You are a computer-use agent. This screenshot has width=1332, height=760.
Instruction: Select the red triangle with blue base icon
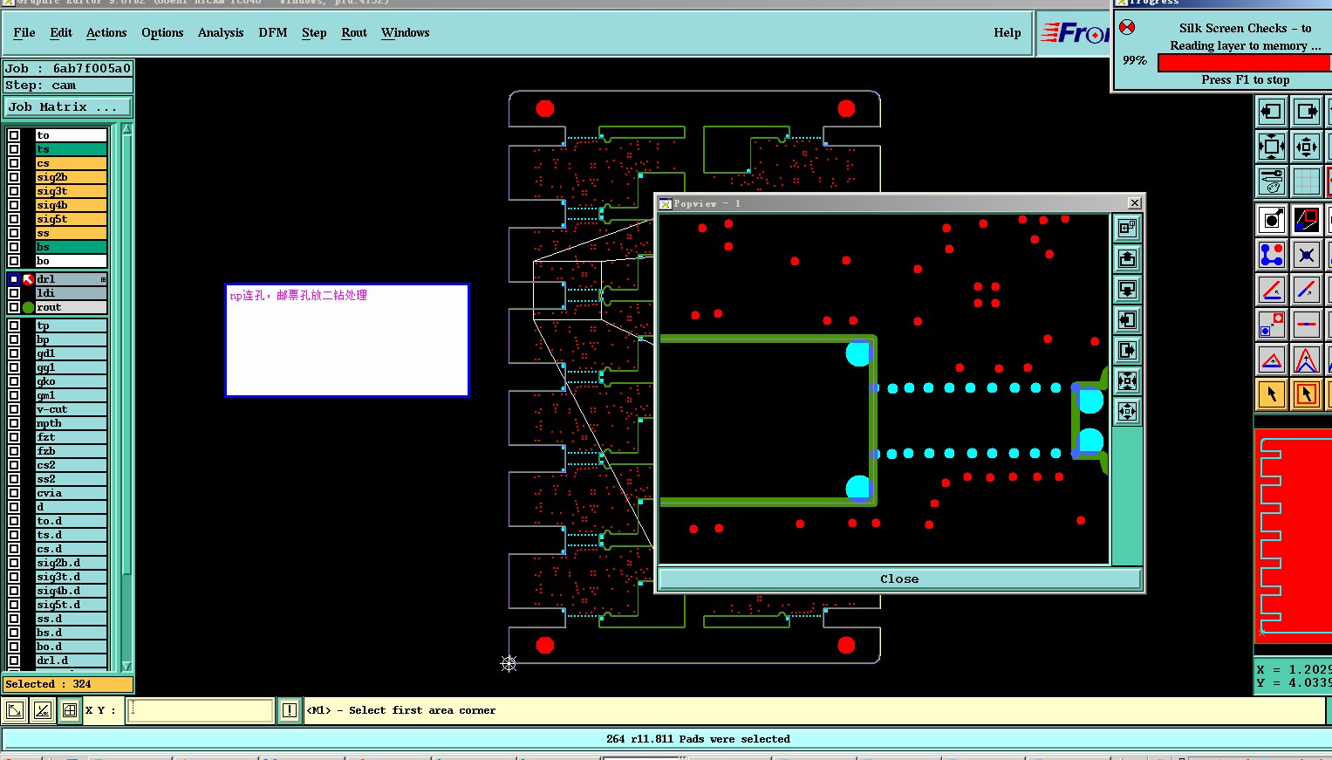[x=1272, y=359]
